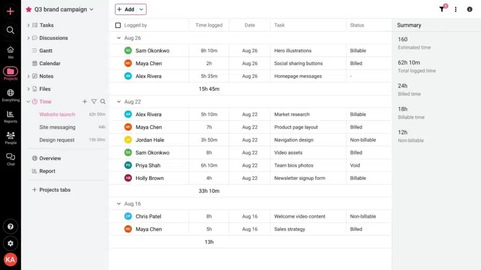Expand the Notes tree item
Viewport: 481px width, 270px height.
(28, 76)
